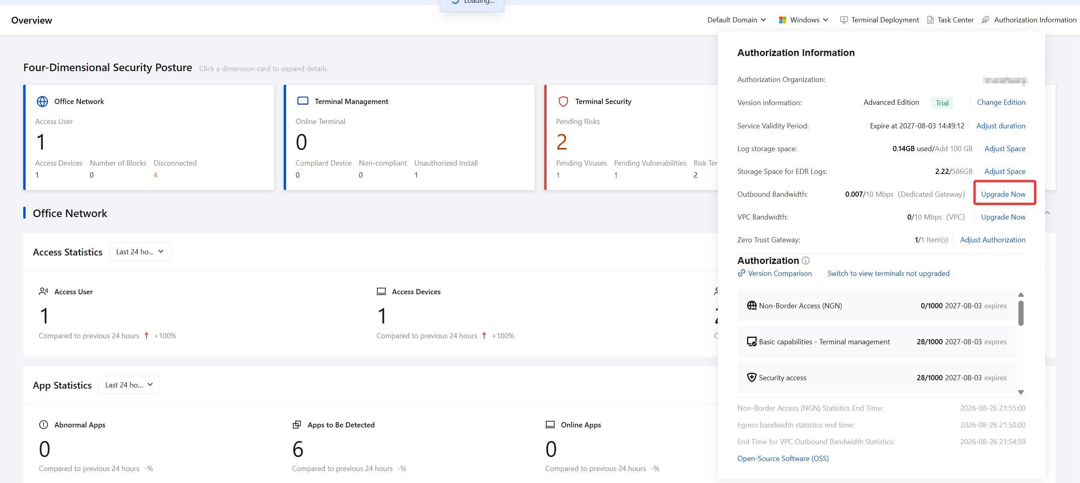Screen dimensions: 1080x483
Task: Click the Abnormal Apps warning icon
Action: (x=44, y=425)
